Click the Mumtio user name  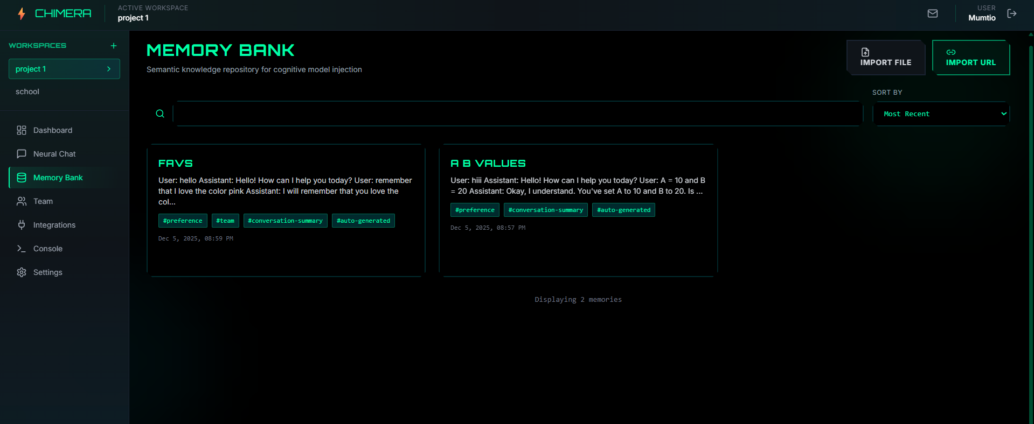(x=982, y=18)
